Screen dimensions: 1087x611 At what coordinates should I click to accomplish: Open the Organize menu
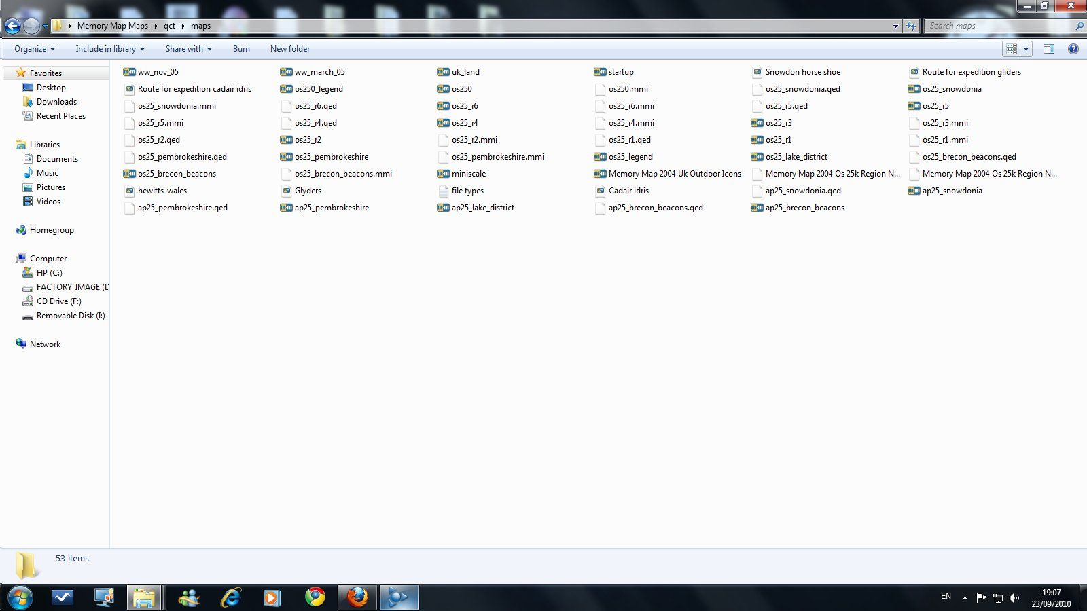(35, 49)
